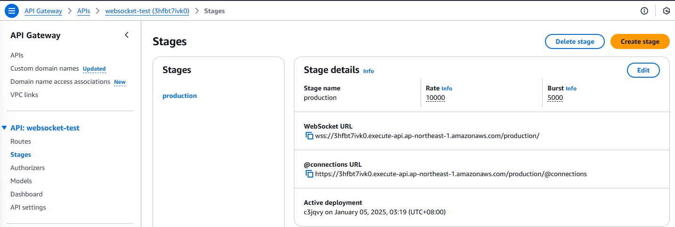Open Models in the sidebar navigation
The width and height of the screenshot is (675, 227).
click(21, 181)
